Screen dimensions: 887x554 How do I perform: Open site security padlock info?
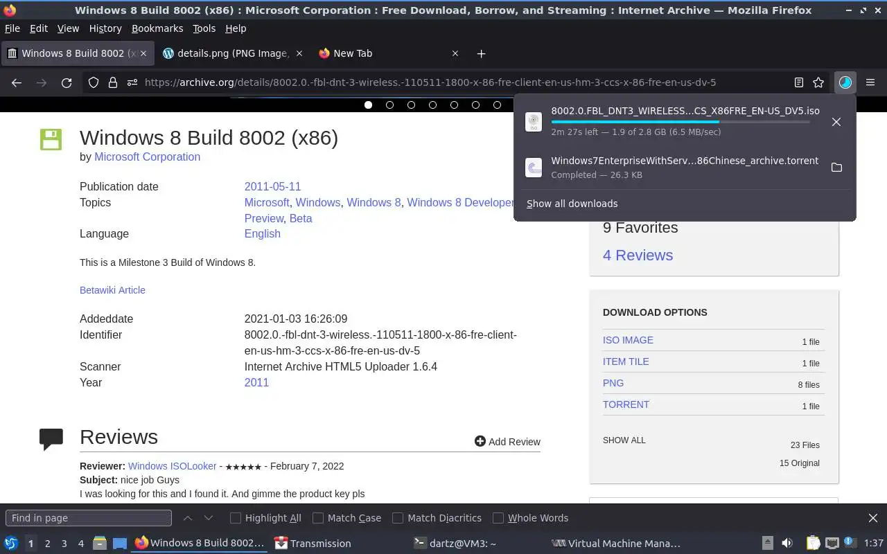tap(112, 82)
